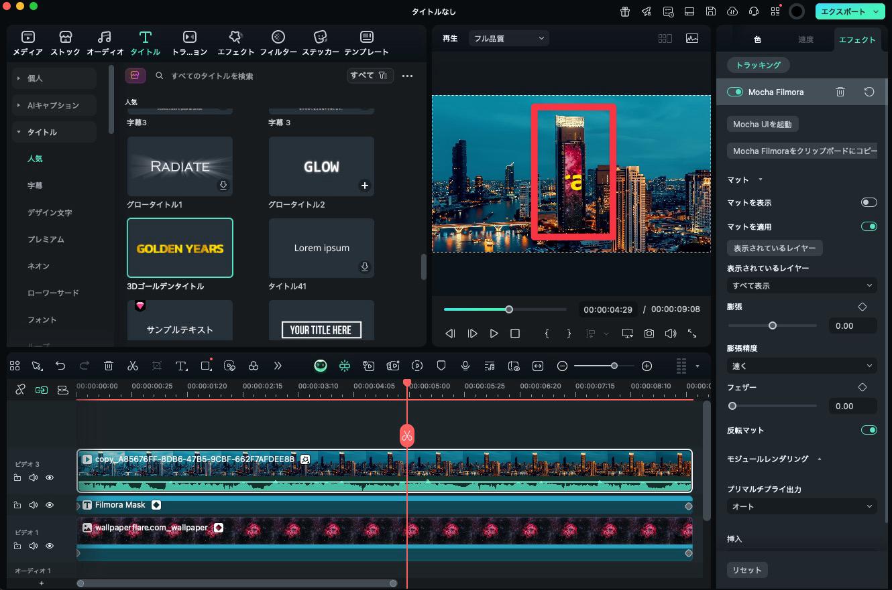This screenshot has width=892, height=590.
Task: Switch to 色 tab in the properties panel
Action: (757, 40)
